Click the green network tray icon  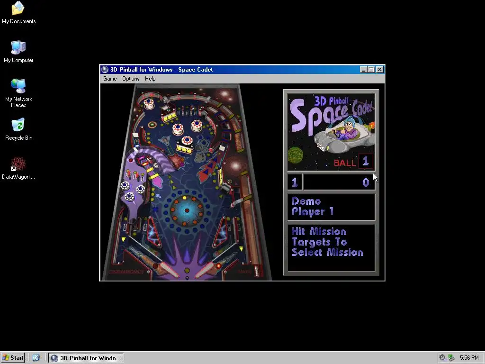pyautogui.click(x=451, y=358)
